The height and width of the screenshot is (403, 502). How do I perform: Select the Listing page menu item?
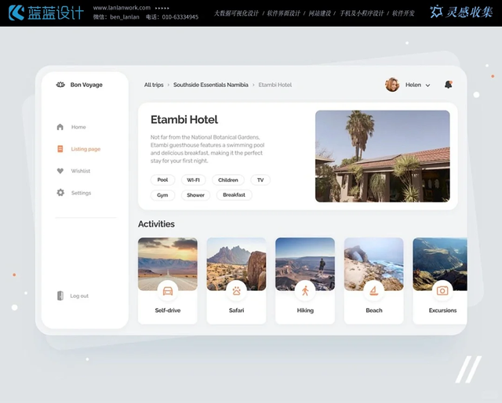tap(85, 149)
